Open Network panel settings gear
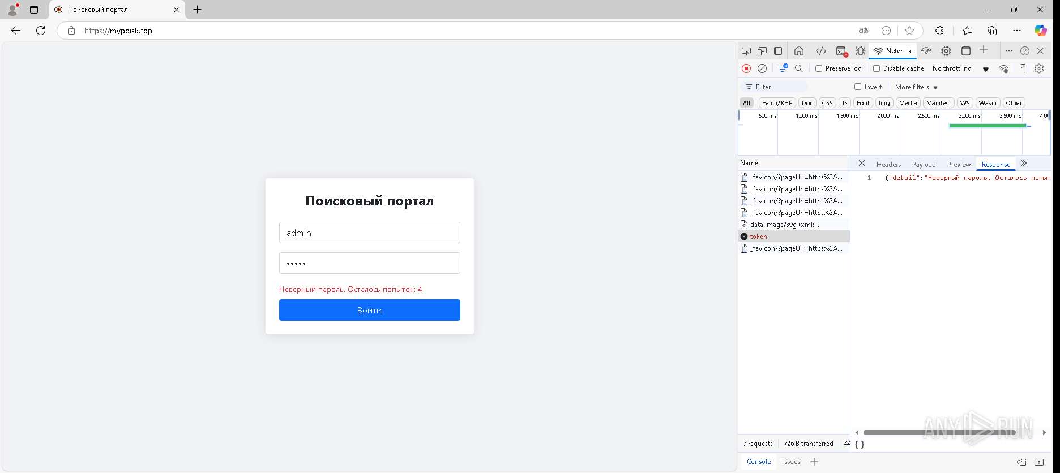Viewport: 1060px width, 473px height. (x=1039, y=68)
